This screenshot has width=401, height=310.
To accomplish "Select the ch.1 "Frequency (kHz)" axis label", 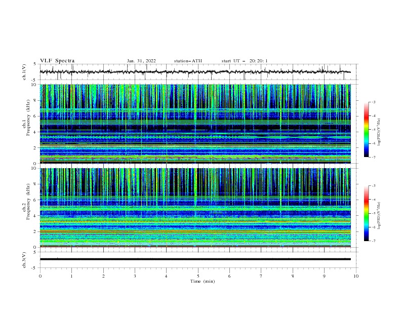I will pos(28,118).
